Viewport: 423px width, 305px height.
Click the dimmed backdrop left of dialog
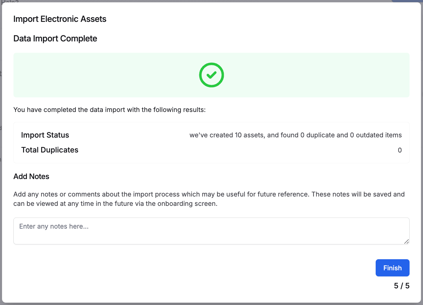tap(1, 175)
